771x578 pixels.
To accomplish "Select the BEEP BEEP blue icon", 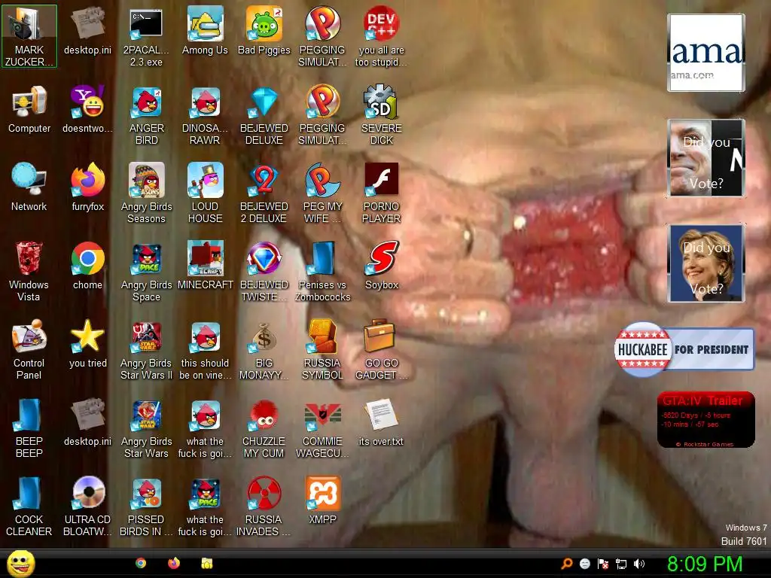I will 29,427.
